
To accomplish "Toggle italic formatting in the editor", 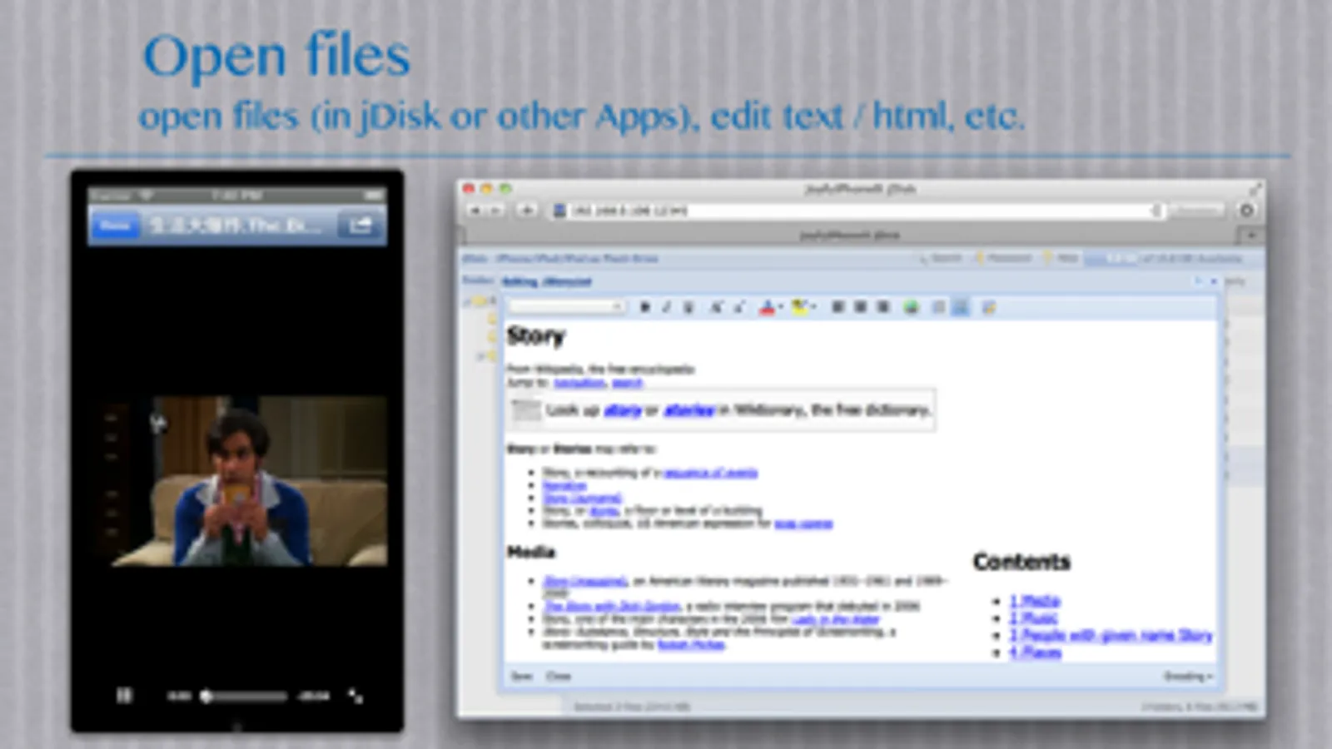I will click(666, 307).
